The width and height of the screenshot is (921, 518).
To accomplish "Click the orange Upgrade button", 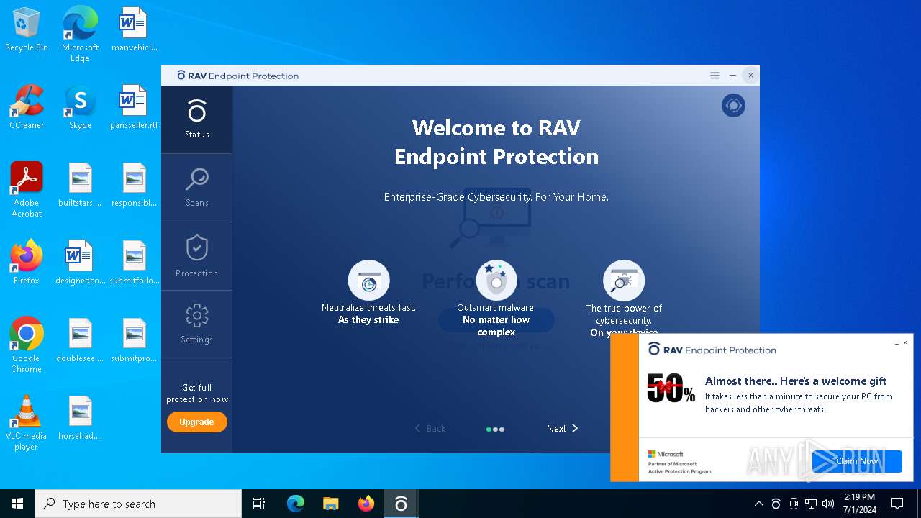I will (x=196, y=422).
